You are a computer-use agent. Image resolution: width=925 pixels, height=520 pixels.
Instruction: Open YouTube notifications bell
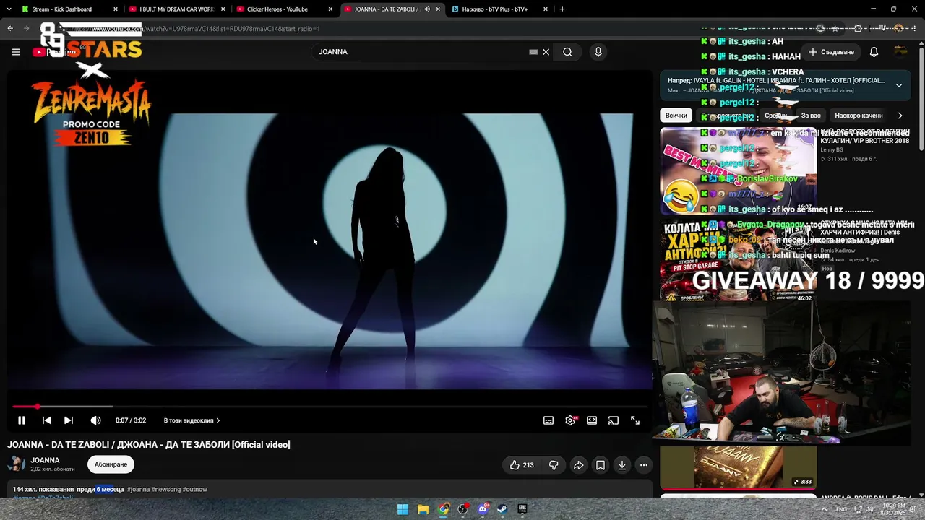click(x=874, y=52)
